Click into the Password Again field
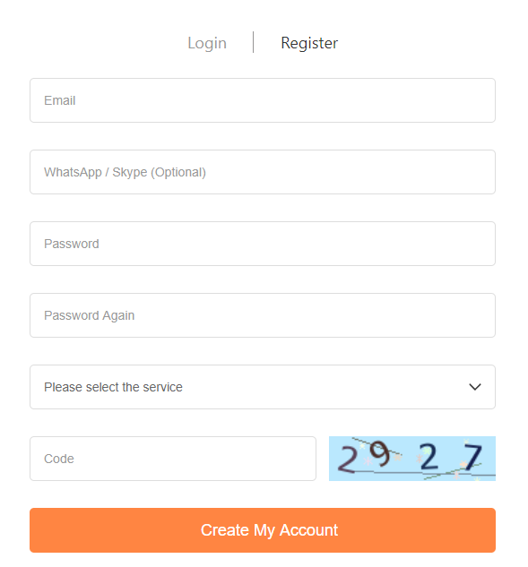 [x=263, y=315]
